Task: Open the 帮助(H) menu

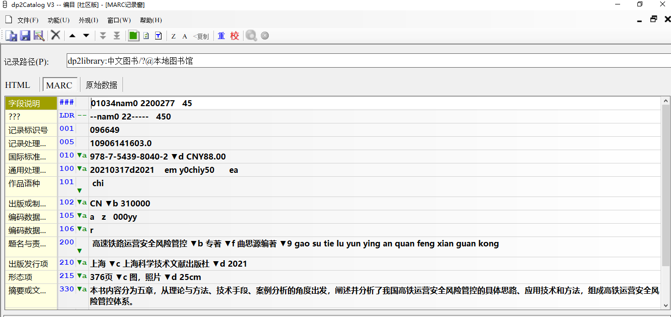Action: [x=151, y=20]
